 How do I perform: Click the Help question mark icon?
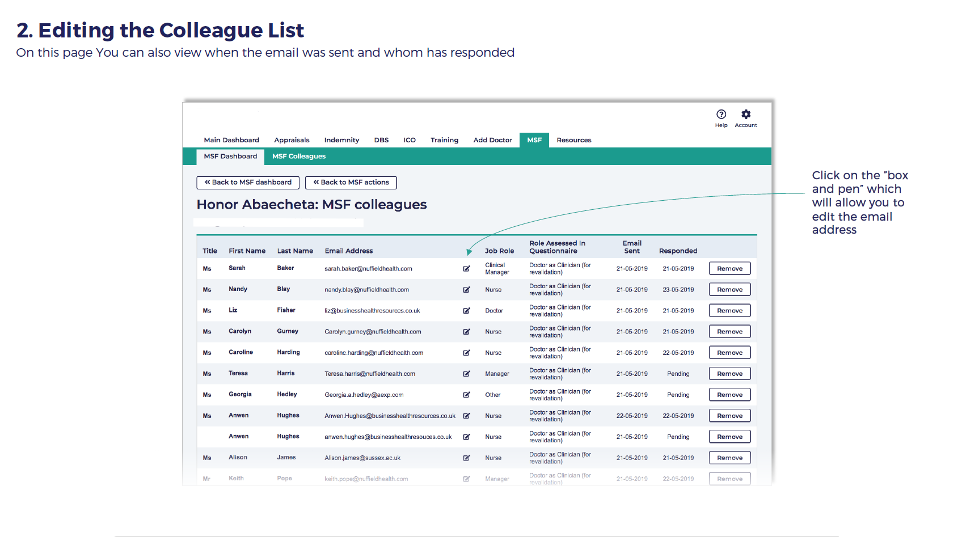pyautogui.click(x=721, y=115)
